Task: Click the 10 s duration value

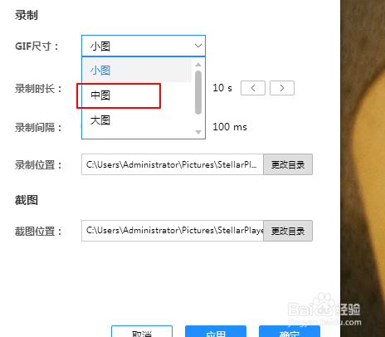Action: coord(222,88)
